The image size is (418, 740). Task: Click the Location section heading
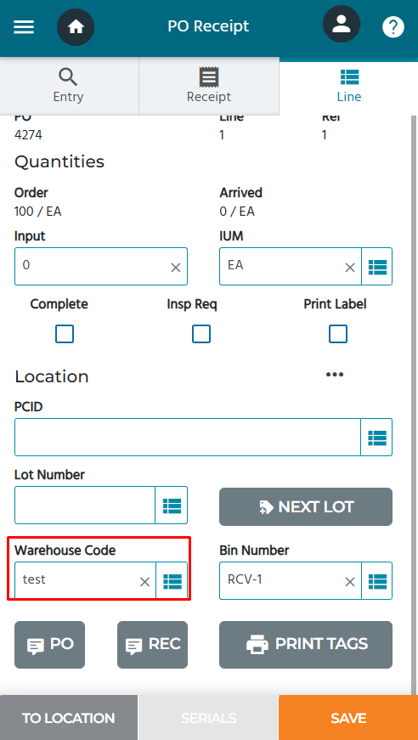(x=52, y=376)
